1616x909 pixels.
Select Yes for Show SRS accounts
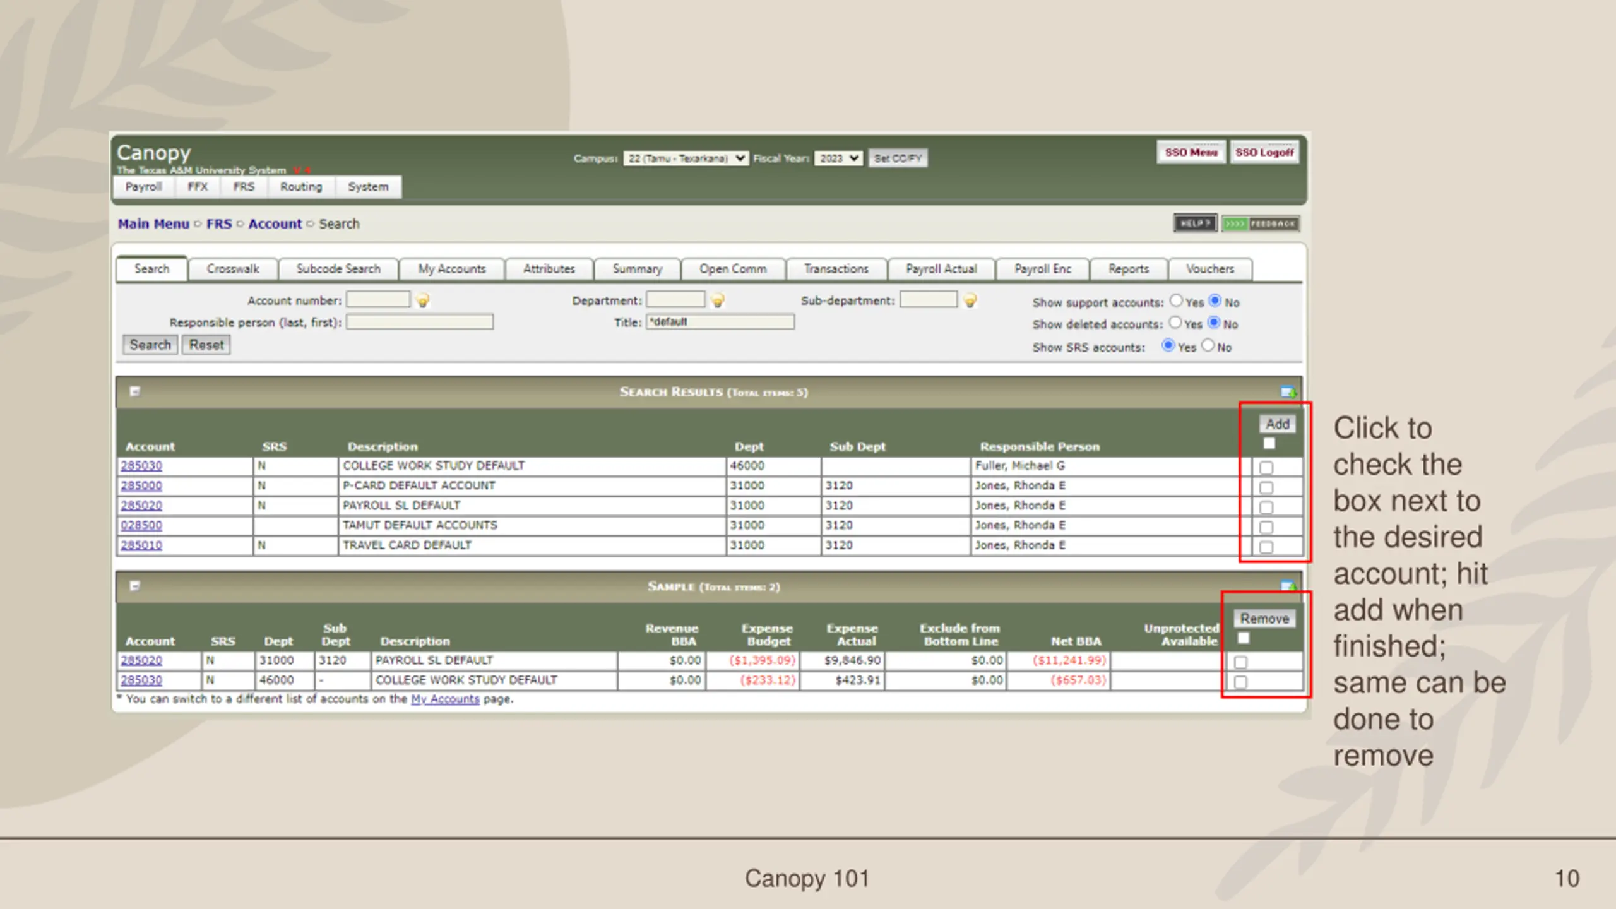pos(1168,345)
